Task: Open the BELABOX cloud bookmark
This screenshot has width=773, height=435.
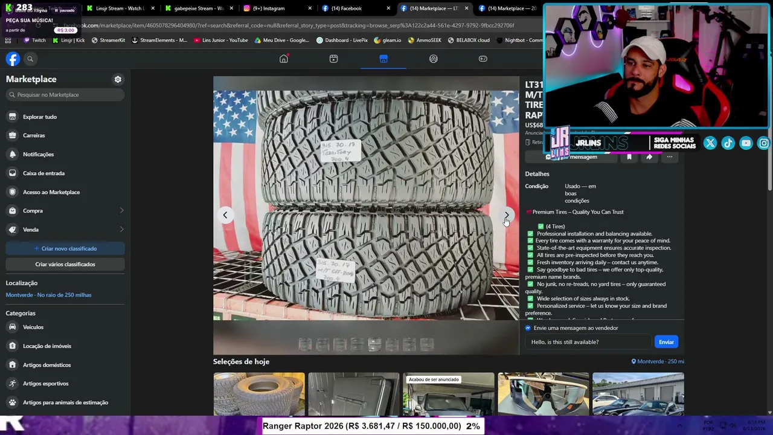Action: click(469, 40)
